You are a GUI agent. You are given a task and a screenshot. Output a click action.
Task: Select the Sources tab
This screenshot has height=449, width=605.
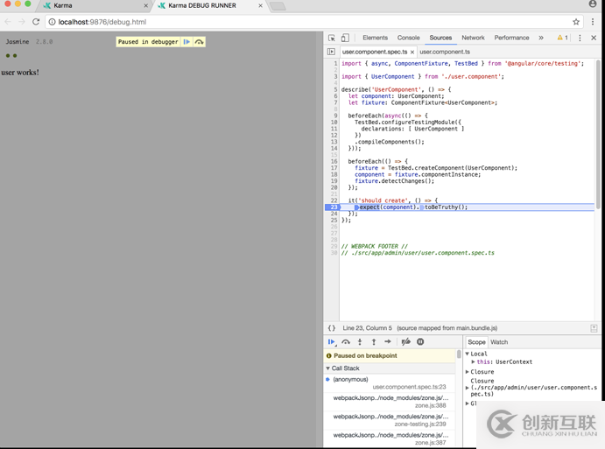(x=440, y=38)
